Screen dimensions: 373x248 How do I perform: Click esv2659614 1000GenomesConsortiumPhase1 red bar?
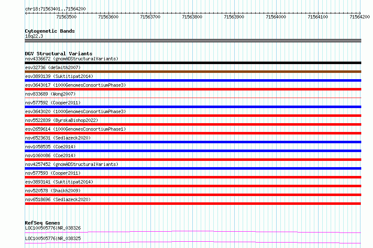click(193, 133)
